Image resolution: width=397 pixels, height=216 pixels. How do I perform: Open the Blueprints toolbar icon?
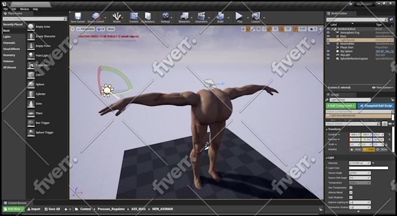[x=184, y=16]
